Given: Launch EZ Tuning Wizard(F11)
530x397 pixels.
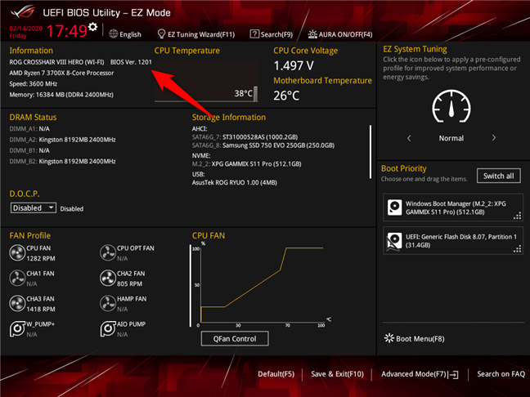Looking at the screenshot, I should pyautogui.click(x=196, y=34).
